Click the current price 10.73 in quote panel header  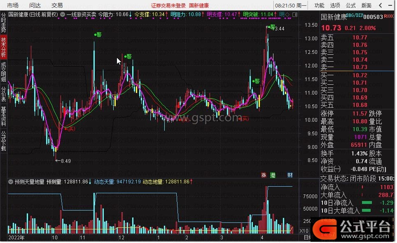tap(331, 28)
